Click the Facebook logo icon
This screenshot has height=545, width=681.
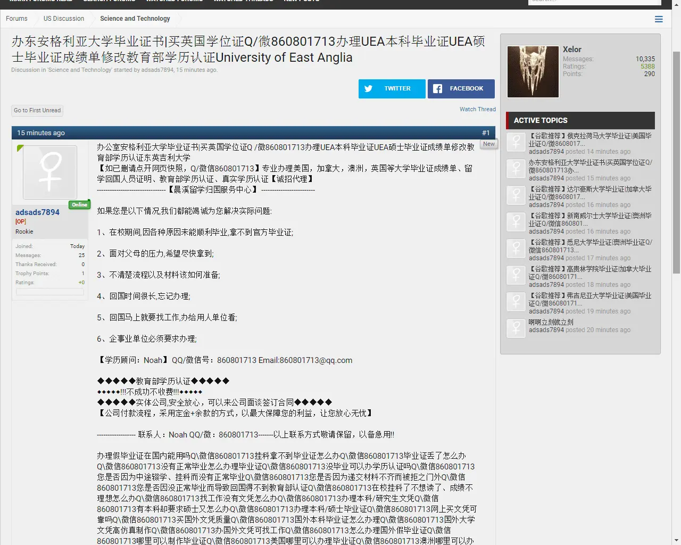click(437, 89)
